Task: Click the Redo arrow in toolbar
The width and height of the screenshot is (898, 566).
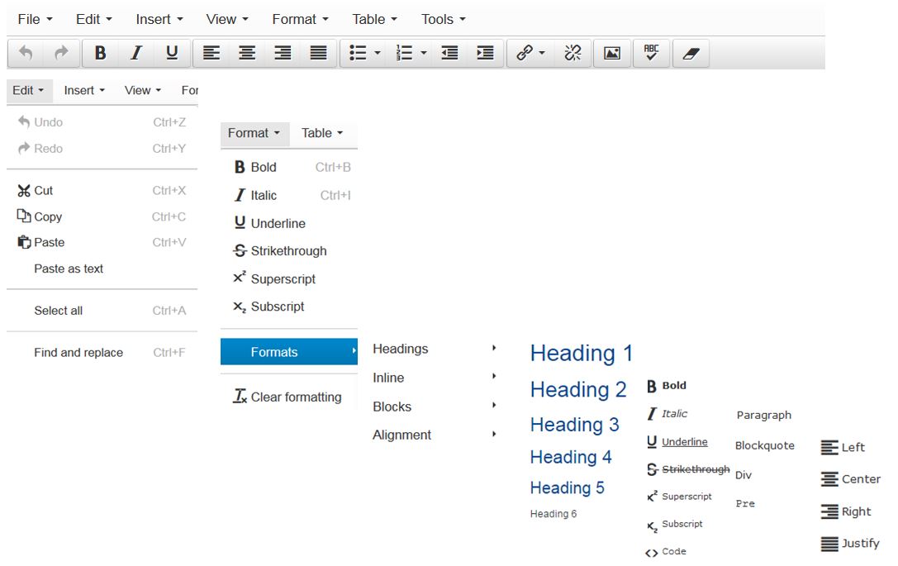Action: tap(60, 53)
